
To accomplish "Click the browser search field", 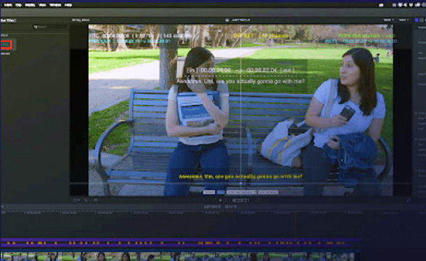I will (x=50, y=27).
